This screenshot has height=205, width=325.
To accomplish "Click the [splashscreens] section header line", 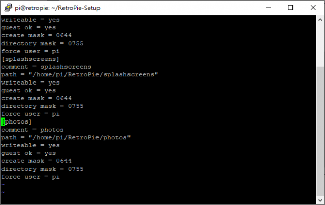I will (30, 59).
